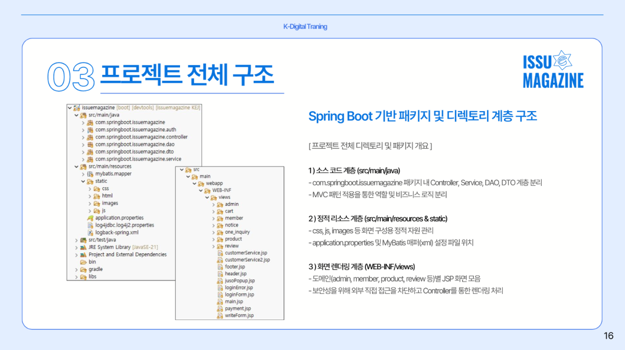Click the JRE System Library icon
The image size is (625, 350).
[83, 247]
